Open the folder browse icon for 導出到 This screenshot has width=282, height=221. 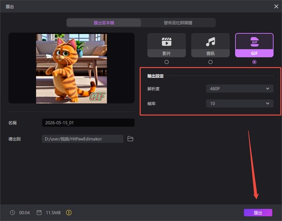coord(130,139)
